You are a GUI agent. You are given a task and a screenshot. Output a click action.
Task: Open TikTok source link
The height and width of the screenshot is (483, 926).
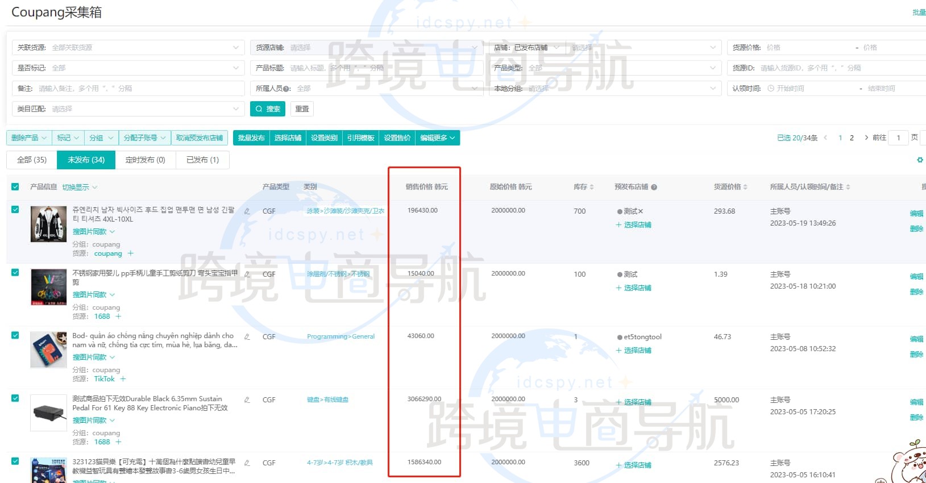tap(105, 379)
